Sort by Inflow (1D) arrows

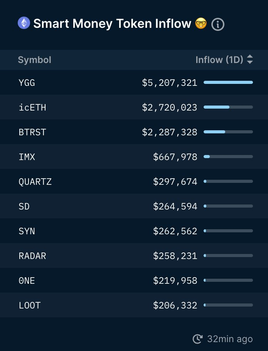pos(250,60)
